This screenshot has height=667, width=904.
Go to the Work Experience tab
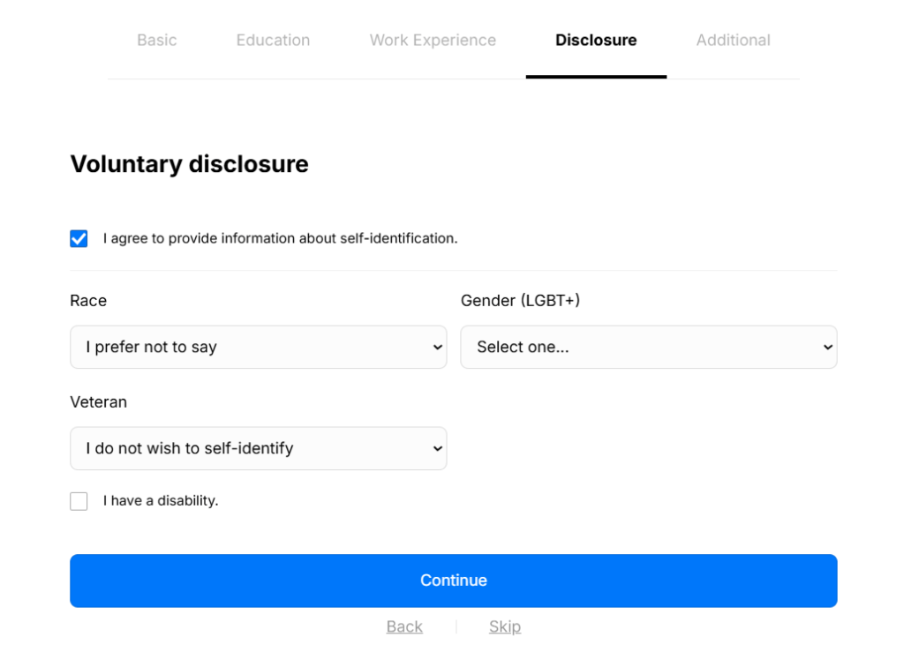pos(433,40)
